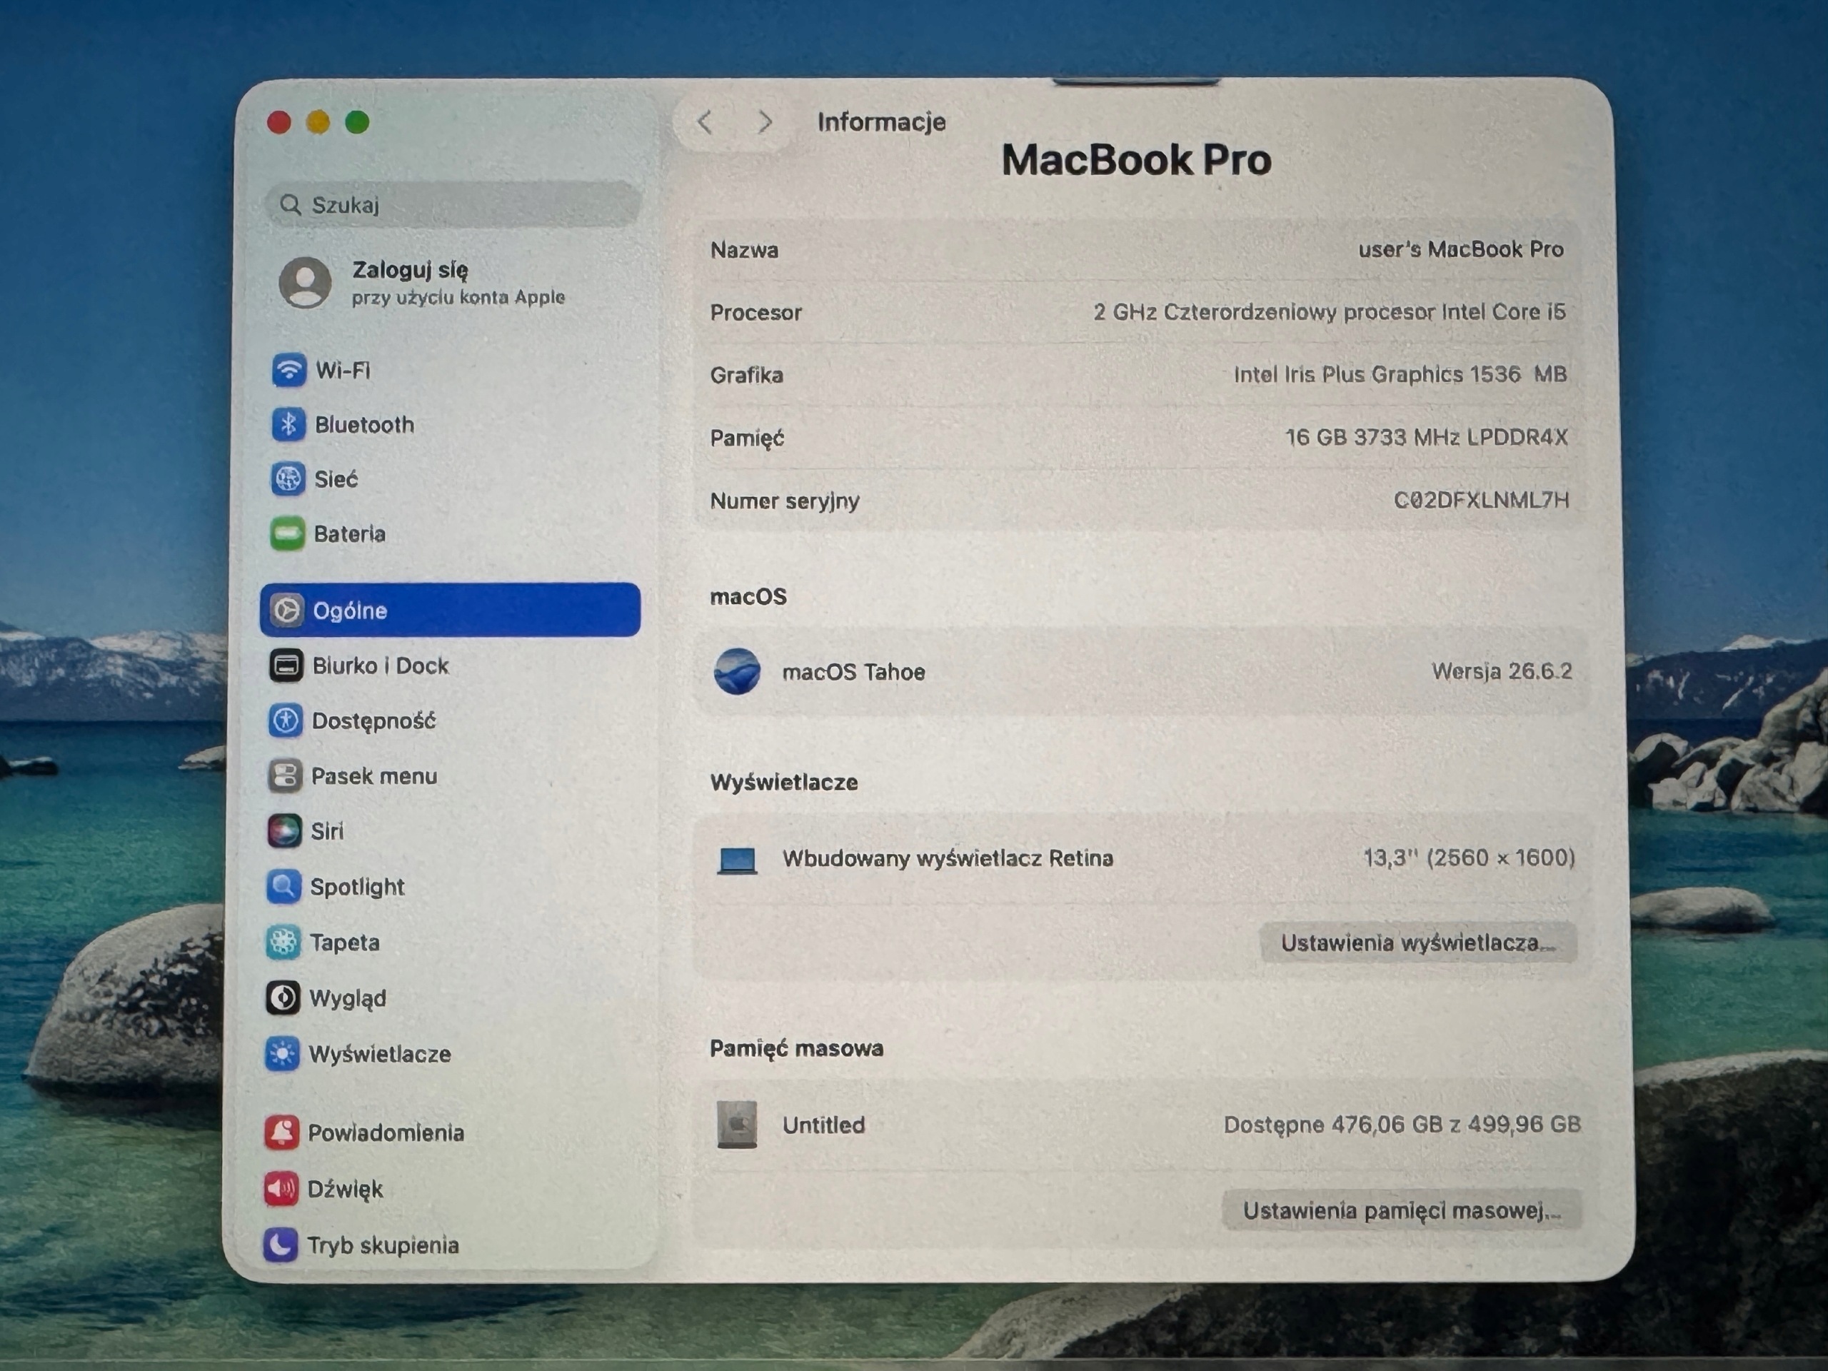Select the Tapeta wallpaper icon
The height and width of the screenshot is (1371, 1828).
[x=283, y=941]
